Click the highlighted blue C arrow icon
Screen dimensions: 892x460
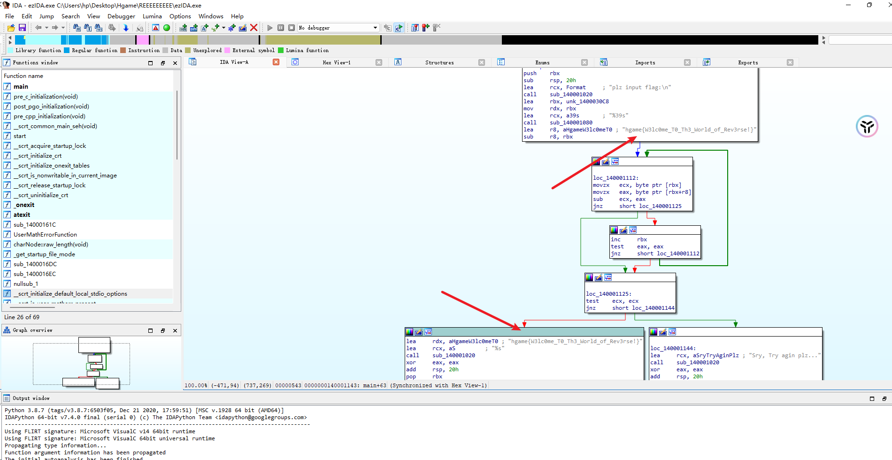tap(399, 28)
